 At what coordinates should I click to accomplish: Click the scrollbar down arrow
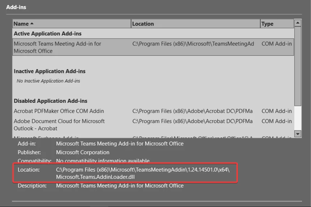[x=298, y=134]
